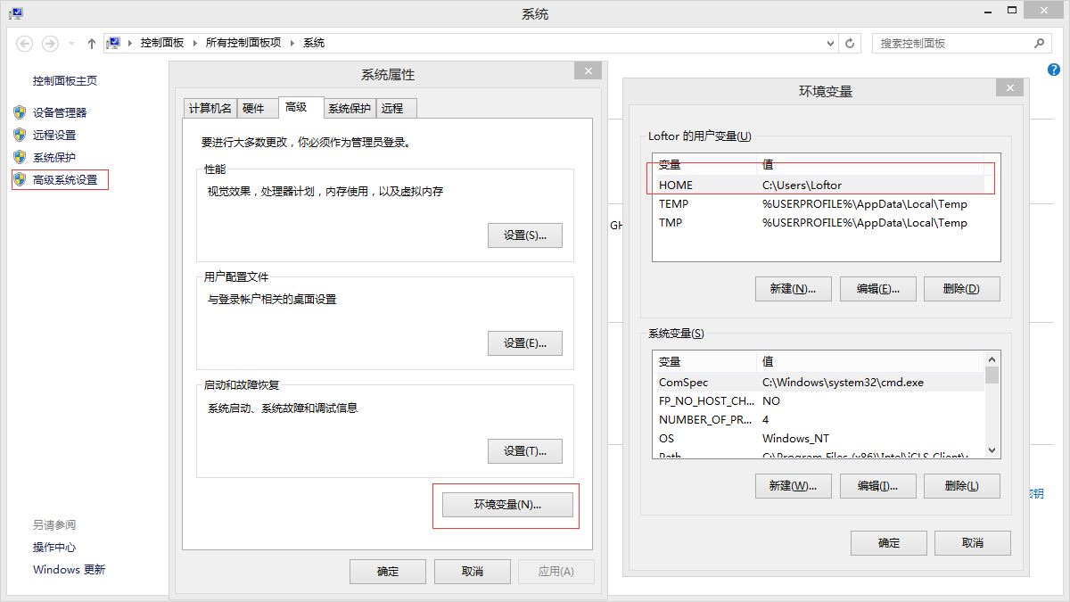Switch to the 硬件 tab
The image size is (1070, 602).
pyautogui.click(x=256, y=107)
